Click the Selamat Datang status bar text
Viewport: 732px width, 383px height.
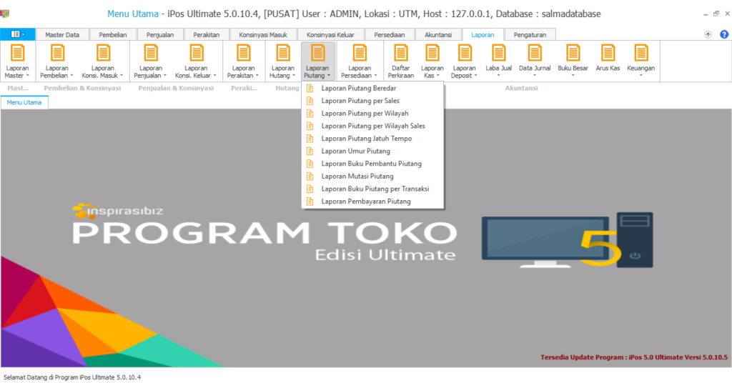pyautogui.click(x=72, y=377)
